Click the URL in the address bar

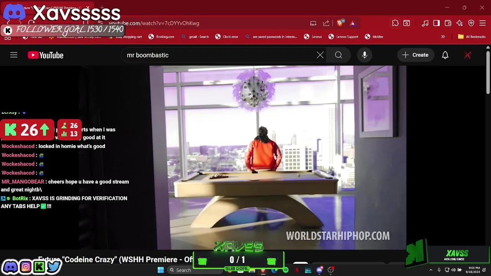[154, 23]
